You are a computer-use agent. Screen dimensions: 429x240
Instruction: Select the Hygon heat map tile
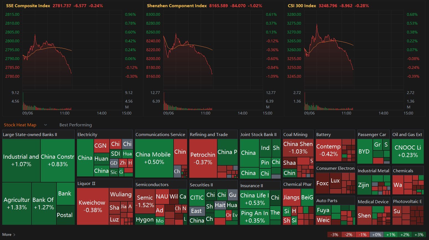(x=145, y=220)
